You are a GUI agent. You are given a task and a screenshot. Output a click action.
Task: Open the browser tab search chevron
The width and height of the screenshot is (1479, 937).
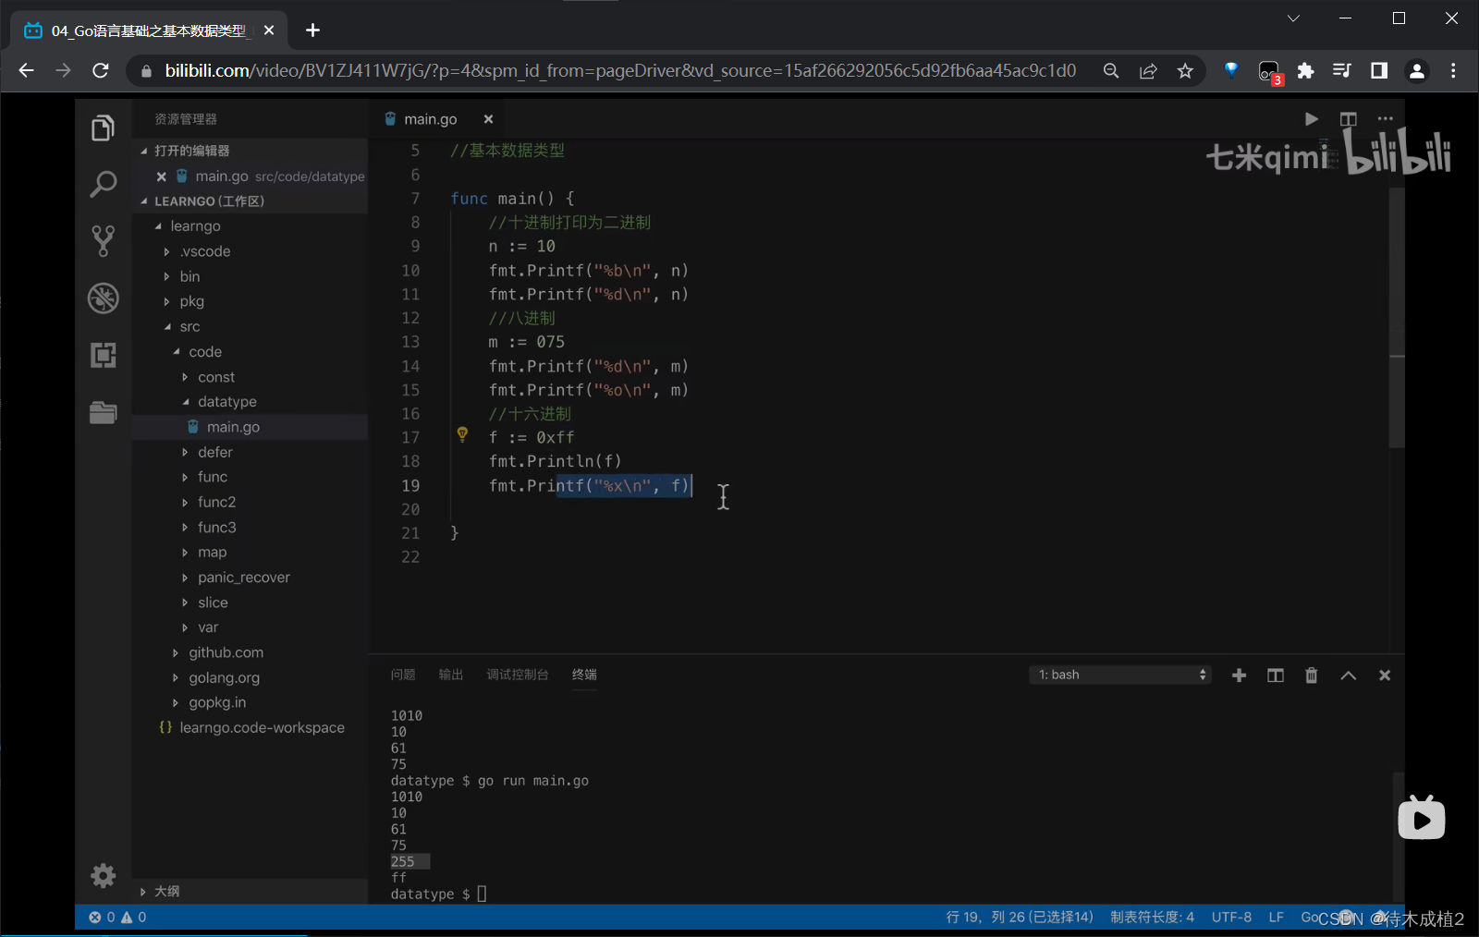point(1293,18)
